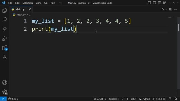180x101 pixels.
Task: Open the Edit menu
Action: (x=17, y=3)
